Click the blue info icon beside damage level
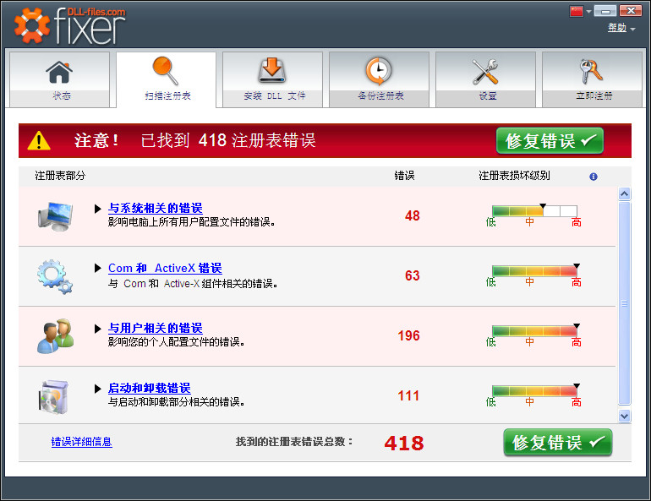 coord(594,177)
